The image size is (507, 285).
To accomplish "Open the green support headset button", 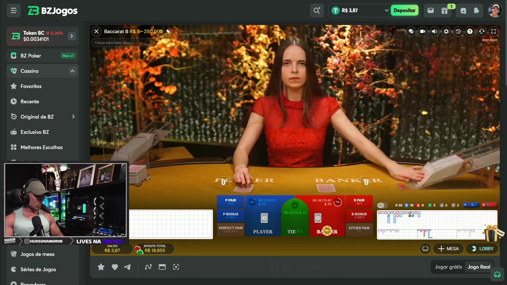I will click(497, 275).
